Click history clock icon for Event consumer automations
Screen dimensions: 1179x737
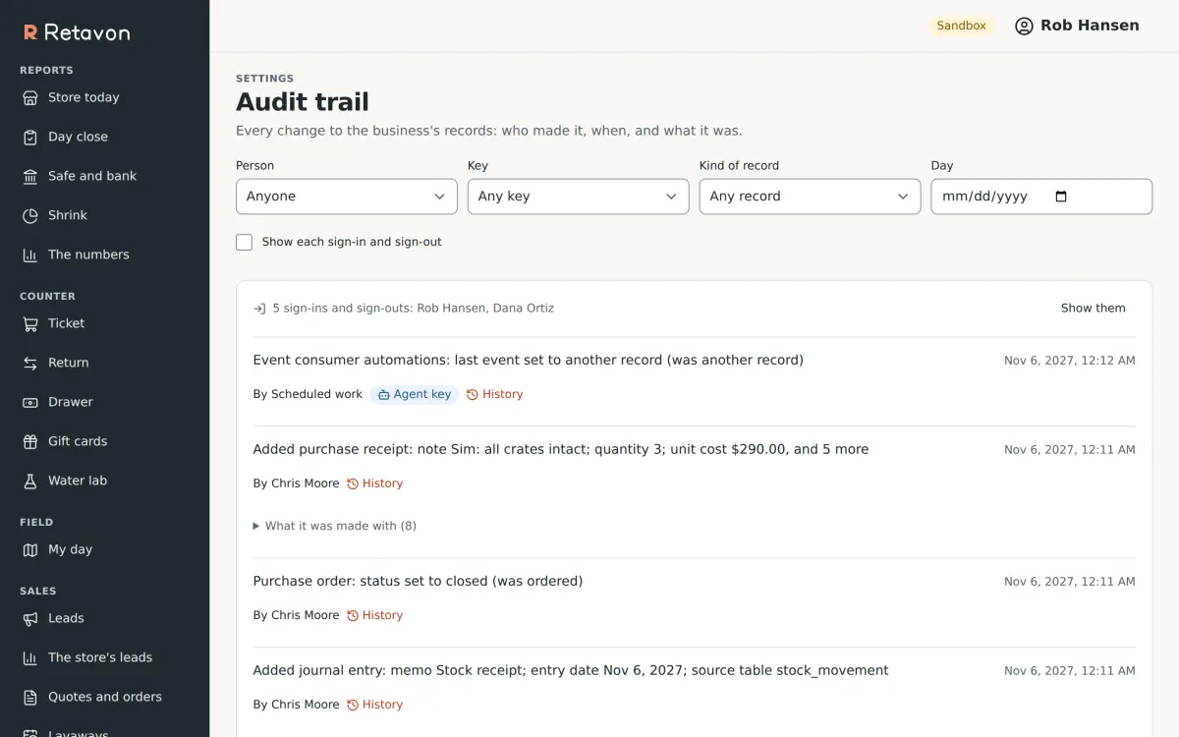click(473, 395)
